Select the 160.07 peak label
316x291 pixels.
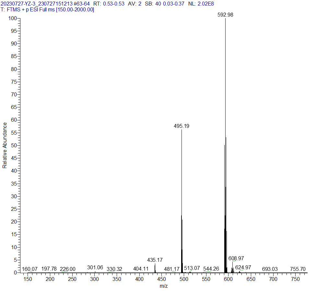29,269
